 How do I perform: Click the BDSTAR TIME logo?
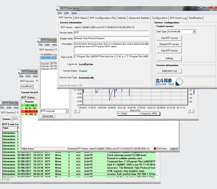(169, 82)
